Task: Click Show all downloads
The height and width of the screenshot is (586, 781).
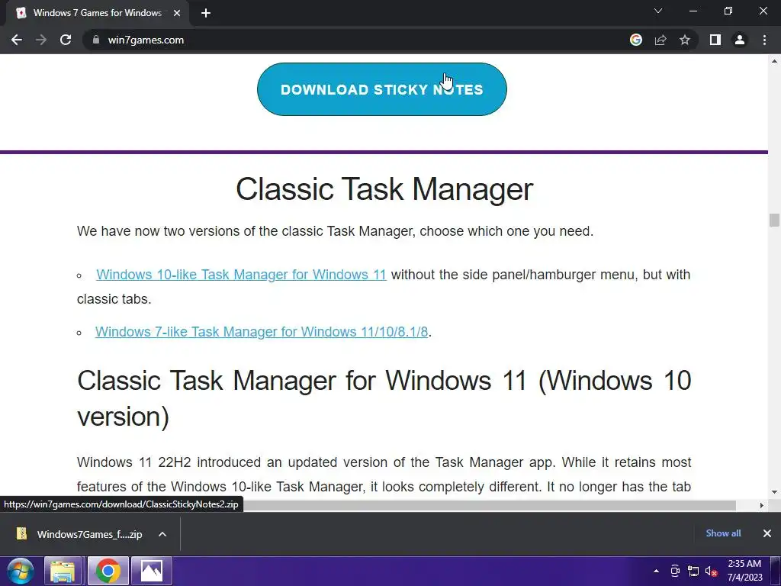Action: tap(723, 533)
